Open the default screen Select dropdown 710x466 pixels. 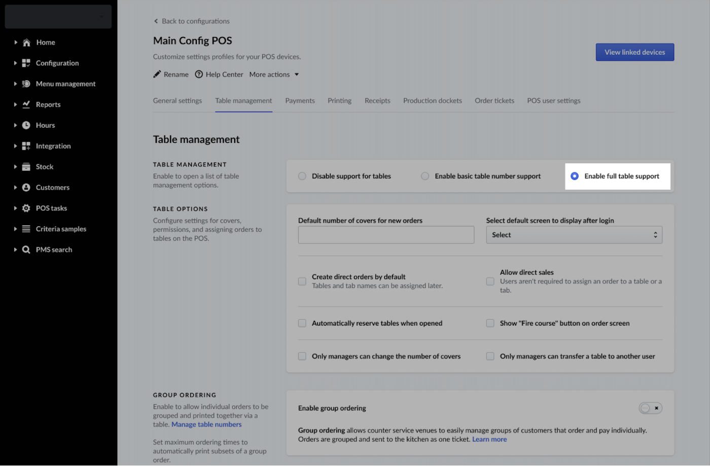click(x=574, y=235)
